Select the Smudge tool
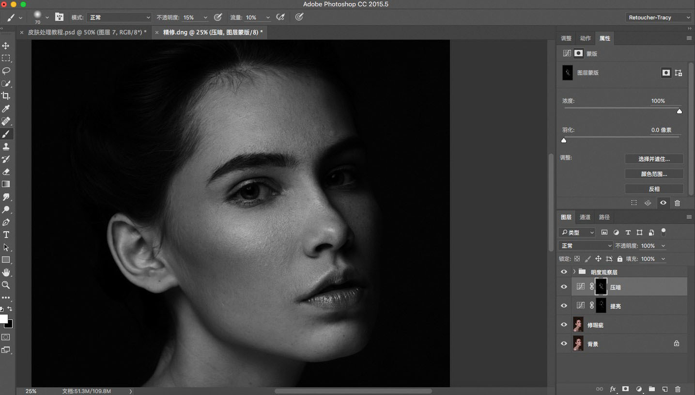Screen dimensions: 695x395 click(x=6, y=197)
